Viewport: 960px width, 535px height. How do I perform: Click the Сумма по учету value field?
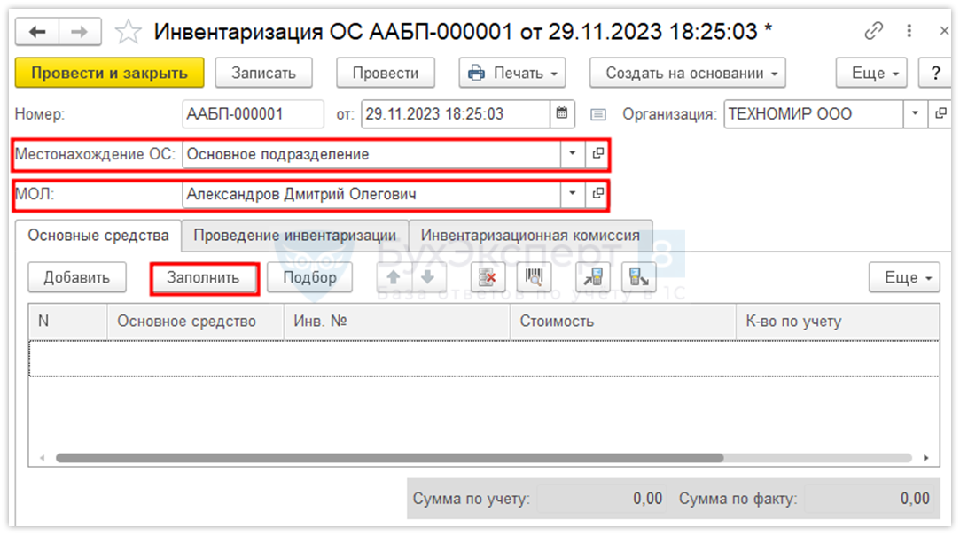click(601, 499)
